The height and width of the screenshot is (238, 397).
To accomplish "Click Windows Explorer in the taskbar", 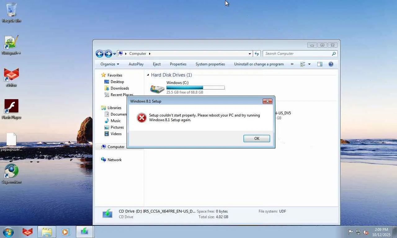I will coord(47,232).
